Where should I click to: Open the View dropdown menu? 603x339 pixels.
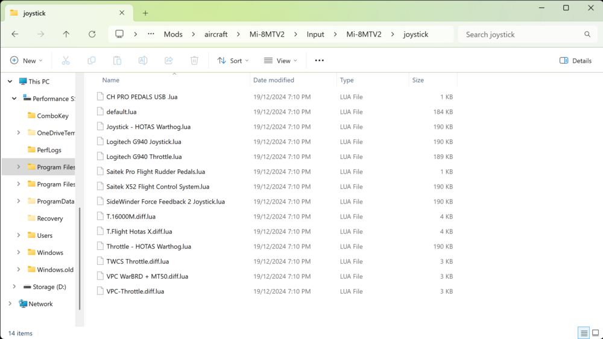point(281,60)
